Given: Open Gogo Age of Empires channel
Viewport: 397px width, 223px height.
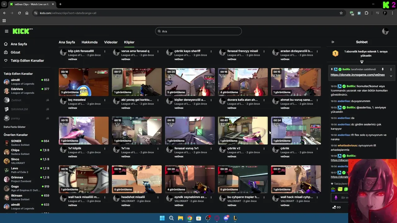Looking at the screenshot, I should 26,188.
